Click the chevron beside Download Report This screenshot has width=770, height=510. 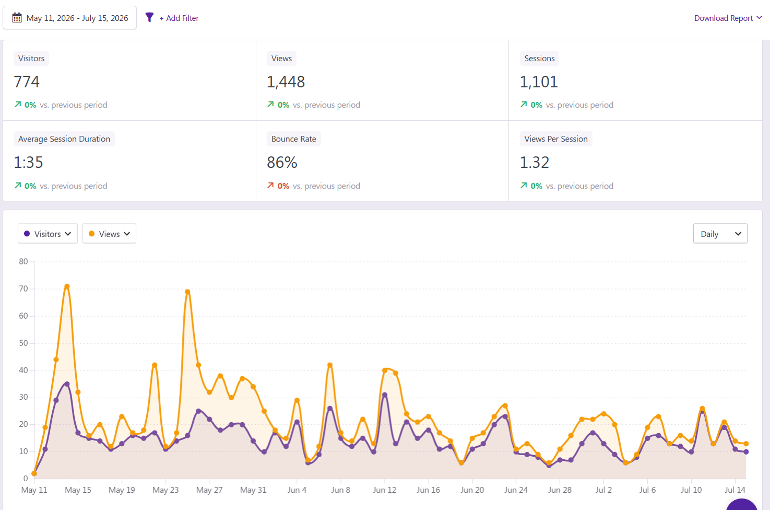pos(759,18)
